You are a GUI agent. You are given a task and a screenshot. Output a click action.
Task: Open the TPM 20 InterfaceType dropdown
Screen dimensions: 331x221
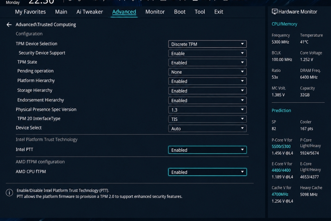207,119
